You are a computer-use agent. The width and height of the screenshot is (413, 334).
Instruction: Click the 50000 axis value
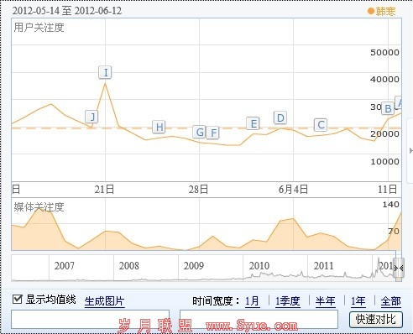(x=384, y=53)
